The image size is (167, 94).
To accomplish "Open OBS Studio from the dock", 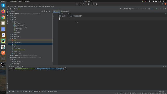I will (x=3, y=64).
